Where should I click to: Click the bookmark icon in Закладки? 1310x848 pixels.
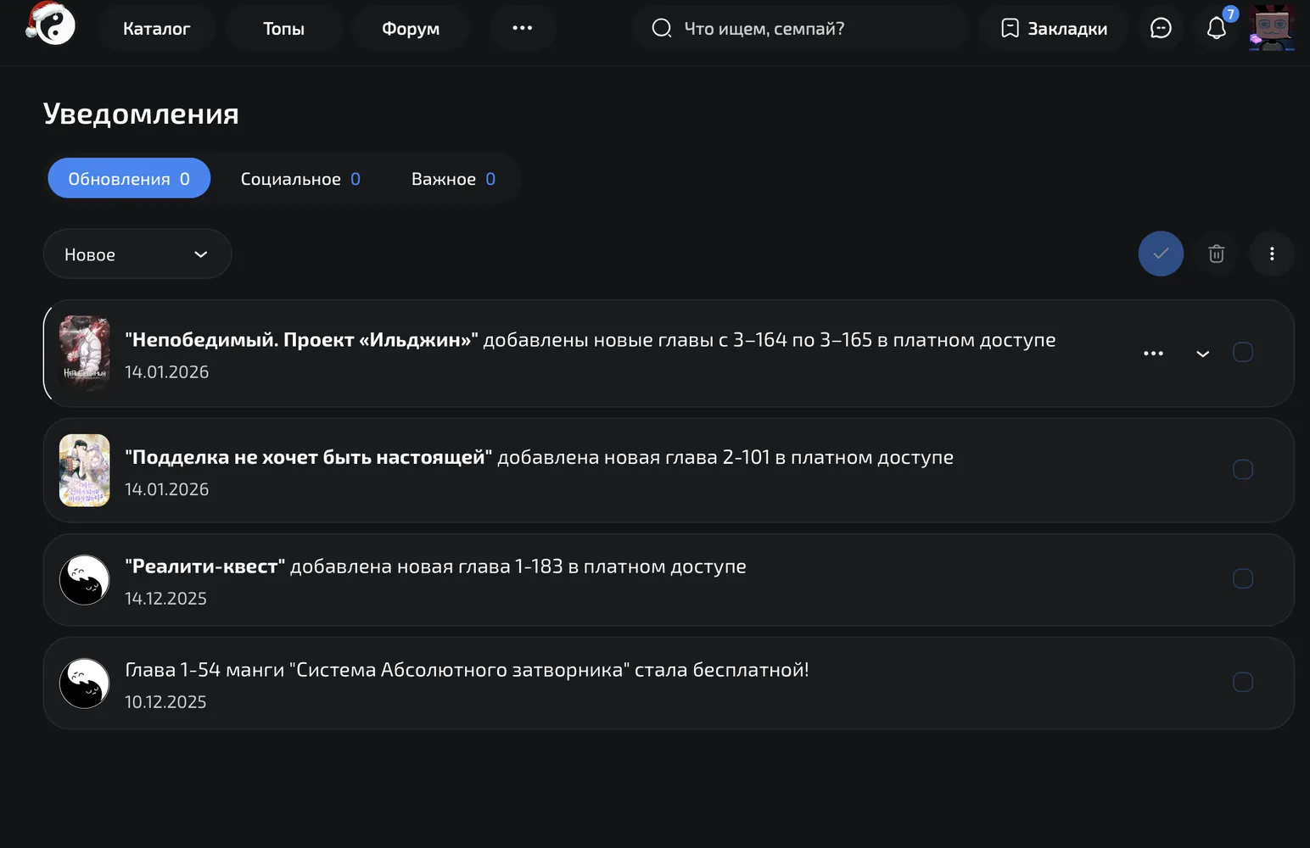tap(1010, 29)
